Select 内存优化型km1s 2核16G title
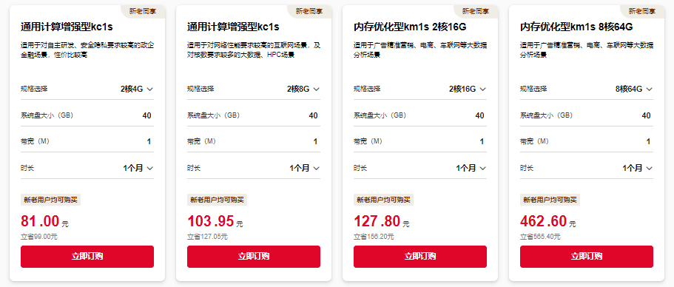674x287 pixels. pyautogui.click(x=410, y=27)
